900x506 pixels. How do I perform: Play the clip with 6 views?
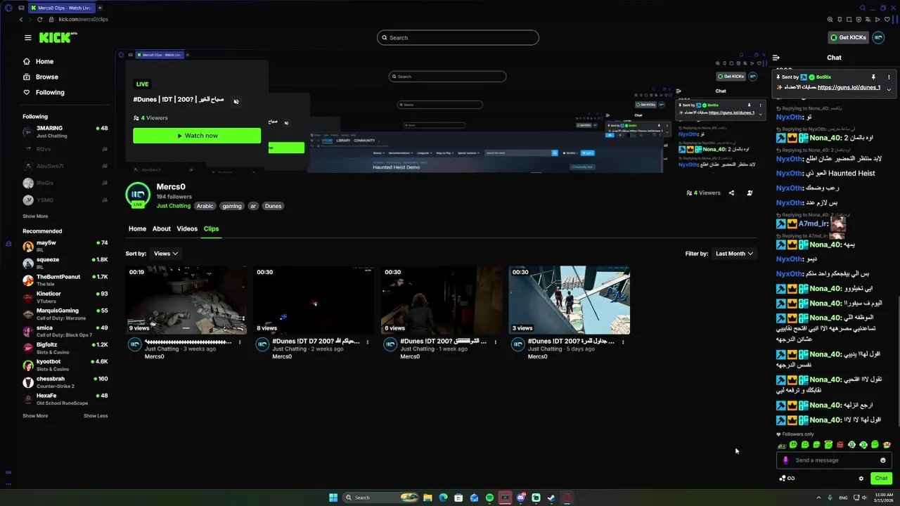pos(442,300)
